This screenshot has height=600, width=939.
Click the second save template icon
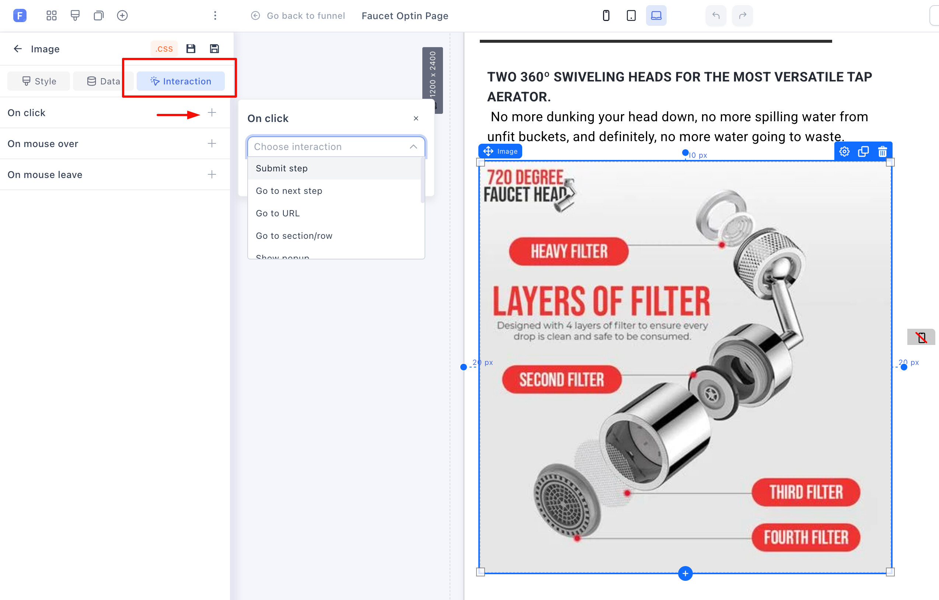(214, 49)
